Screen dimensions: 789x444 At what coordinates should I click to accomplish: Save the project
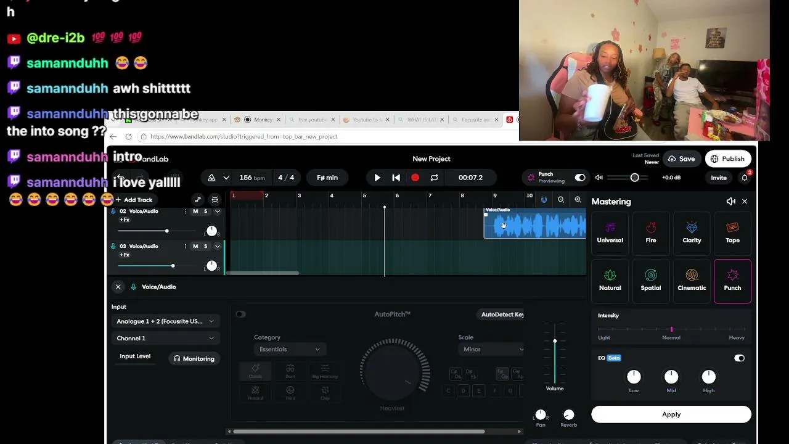[681, 159]
